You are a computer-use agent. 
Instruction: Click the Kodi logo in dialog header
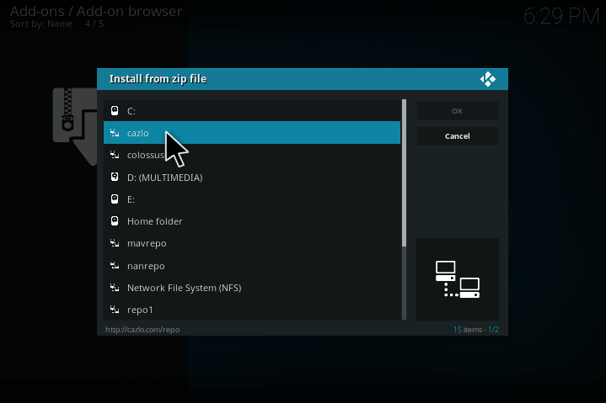[x=488, y=79]
